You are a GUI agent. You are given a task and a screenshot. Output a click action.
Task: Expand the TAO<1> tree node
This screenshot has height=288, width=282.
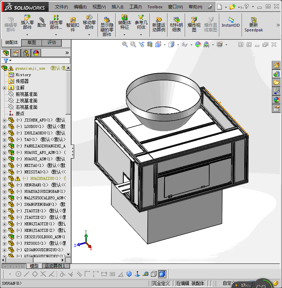pos(4,140)
